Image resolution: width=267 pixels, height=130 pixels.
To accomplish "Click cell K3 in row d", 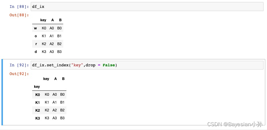I will (44, 52).
